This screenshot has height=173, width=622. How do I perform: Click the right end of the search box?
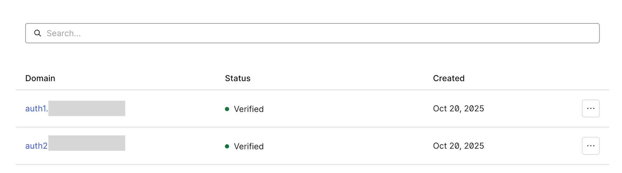[591, 33]
